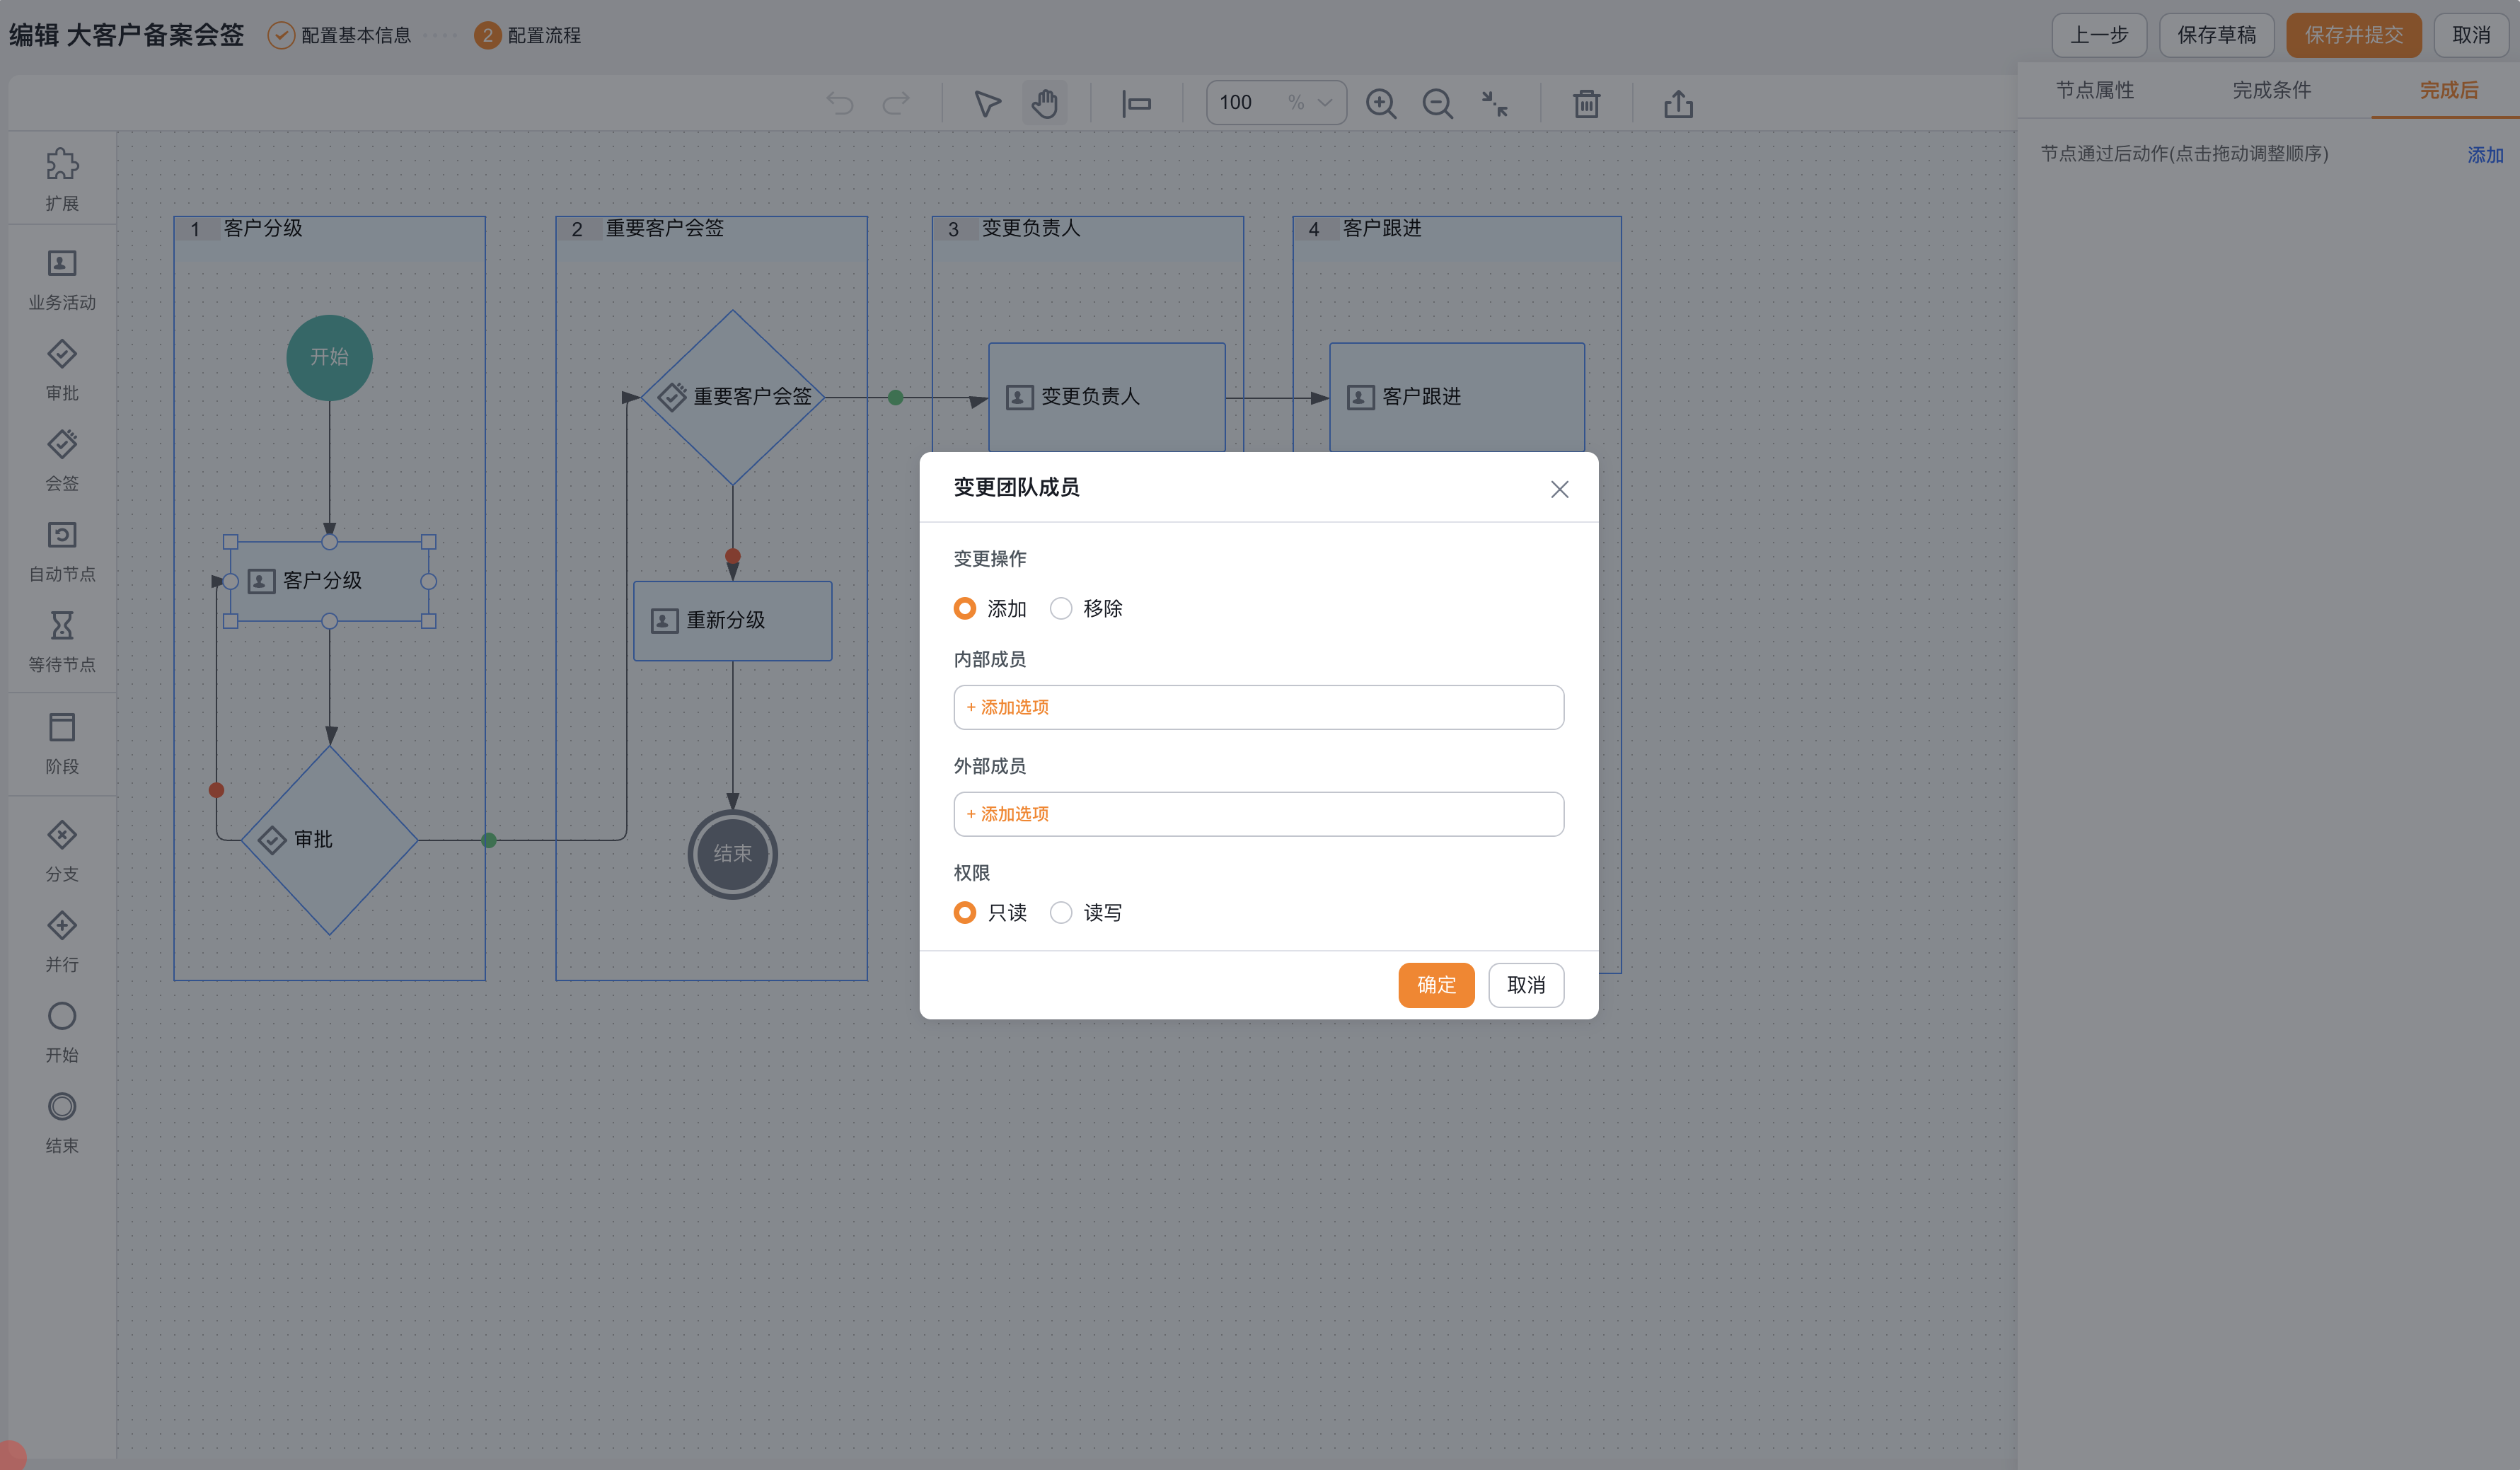
Task: Click the undo arrow in toolbar
Action: [840, 103]
